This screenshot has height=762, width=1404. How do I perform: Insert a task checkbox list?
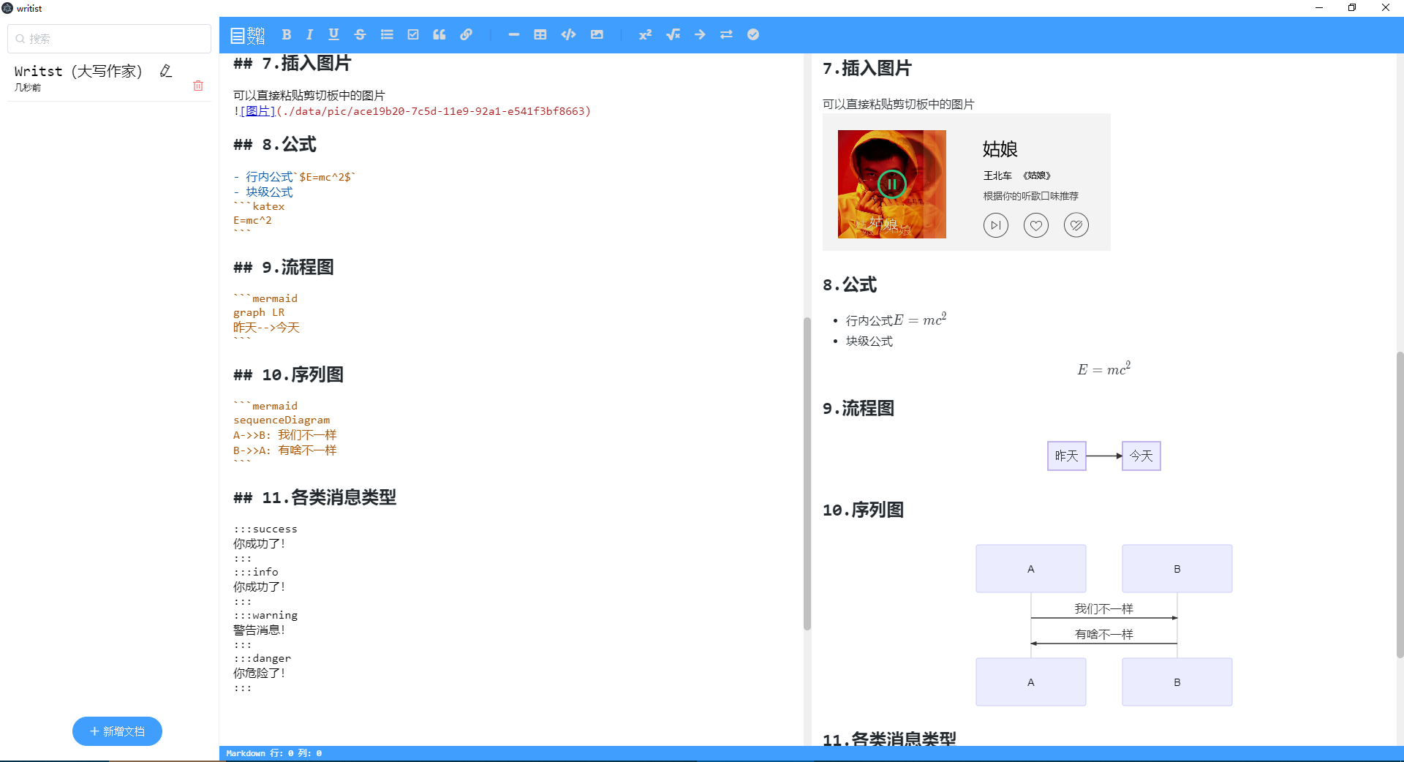click(413, 34)
